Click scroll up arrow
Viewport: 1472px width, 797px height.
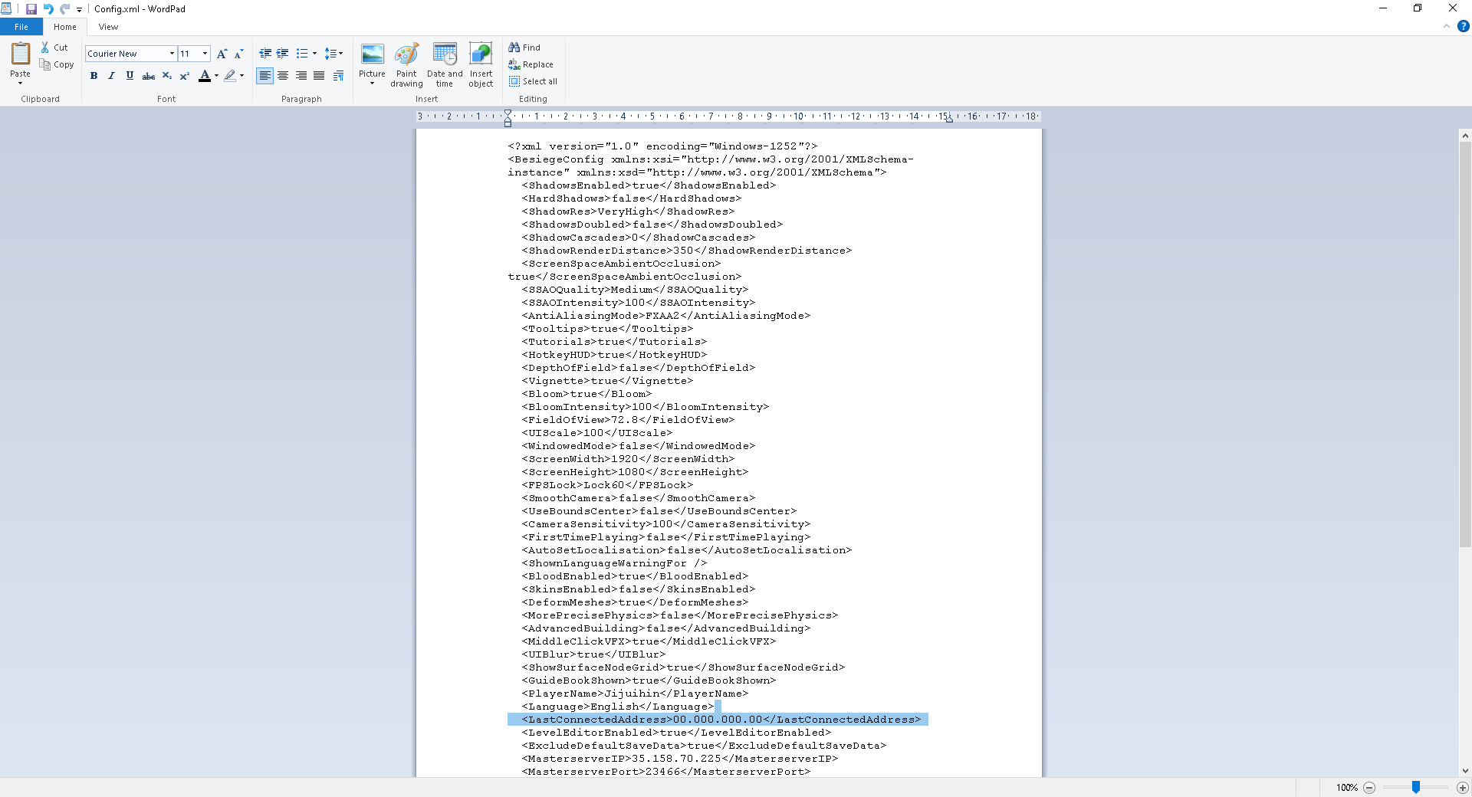1465,136
